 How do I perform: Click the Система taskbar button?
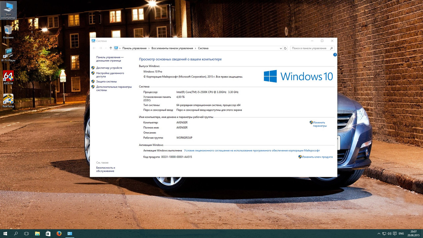click(70, 234)
